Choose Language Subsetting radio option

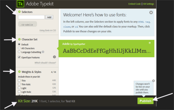(x=19, y=52)
